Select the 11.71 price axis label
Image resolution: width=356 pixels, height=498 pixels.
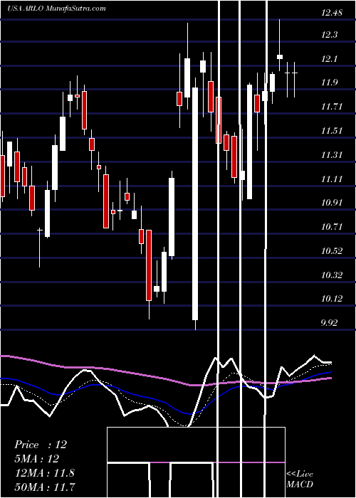[x=332, y=107]
